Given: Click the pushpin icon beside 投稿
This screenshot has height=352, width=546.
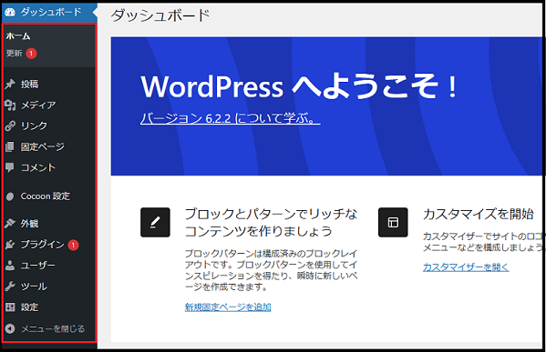Looking at the screenshot, I should tap(10, 84).
